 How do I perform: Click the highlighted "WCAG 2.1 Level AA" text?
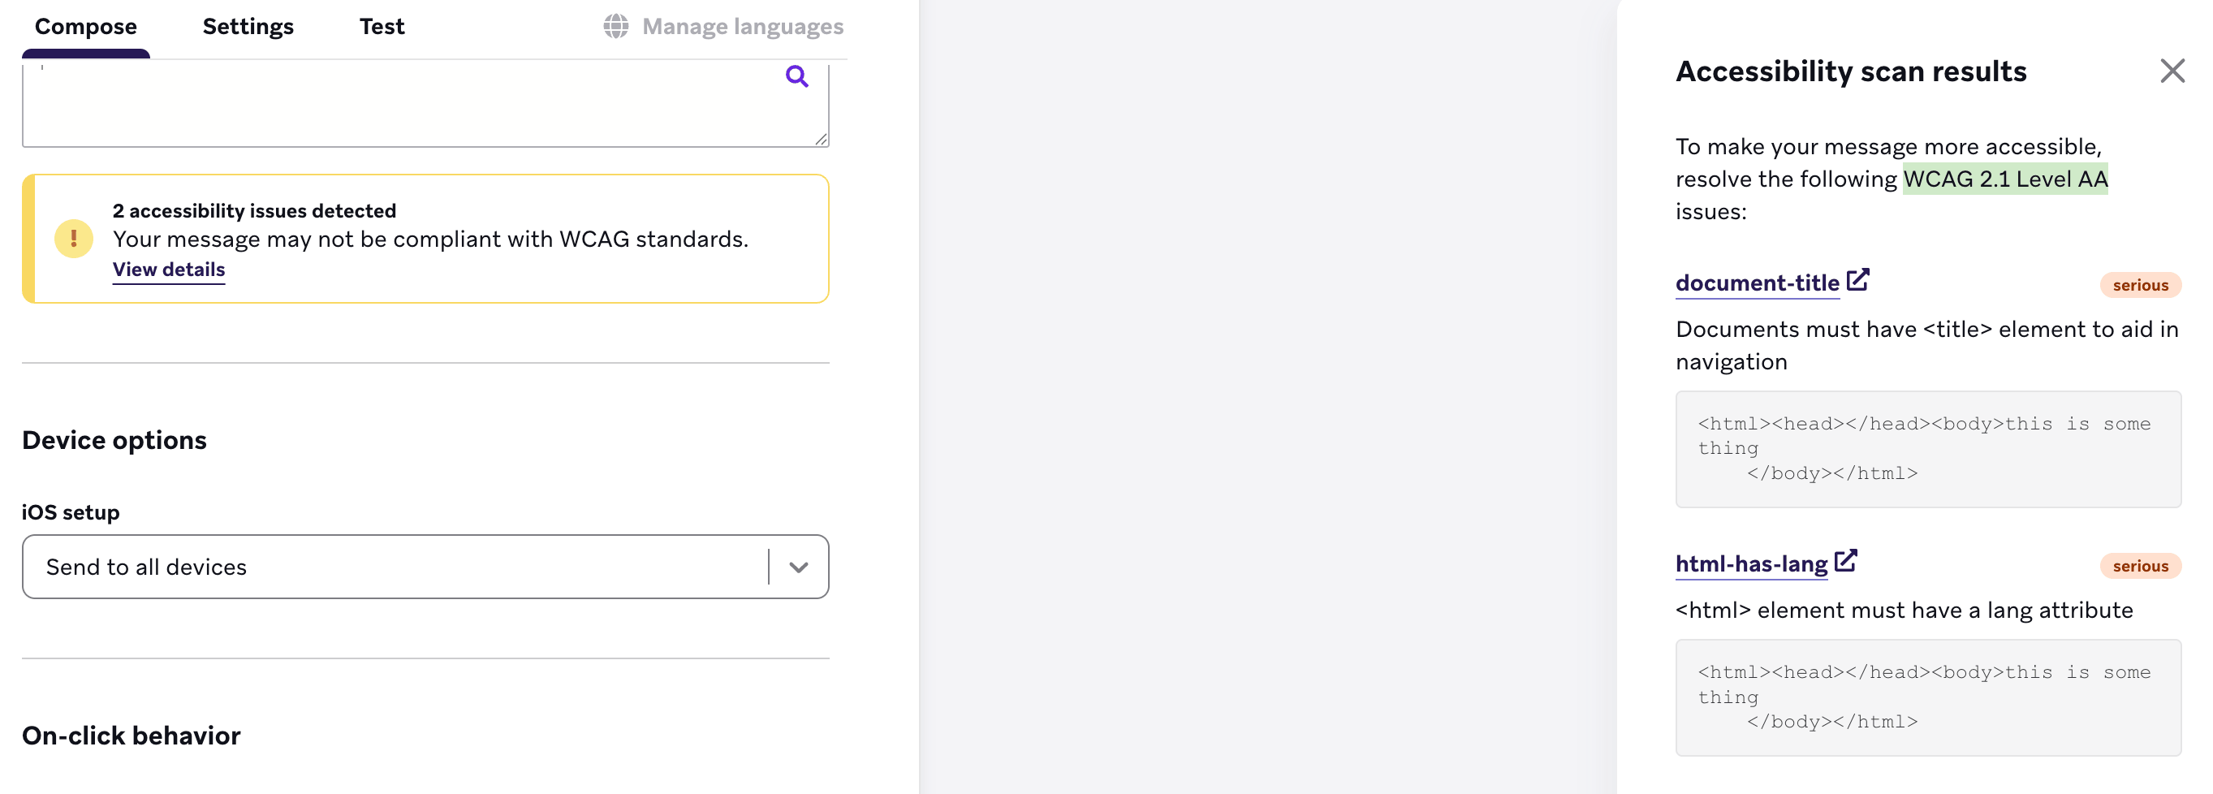coord(2005,179)
